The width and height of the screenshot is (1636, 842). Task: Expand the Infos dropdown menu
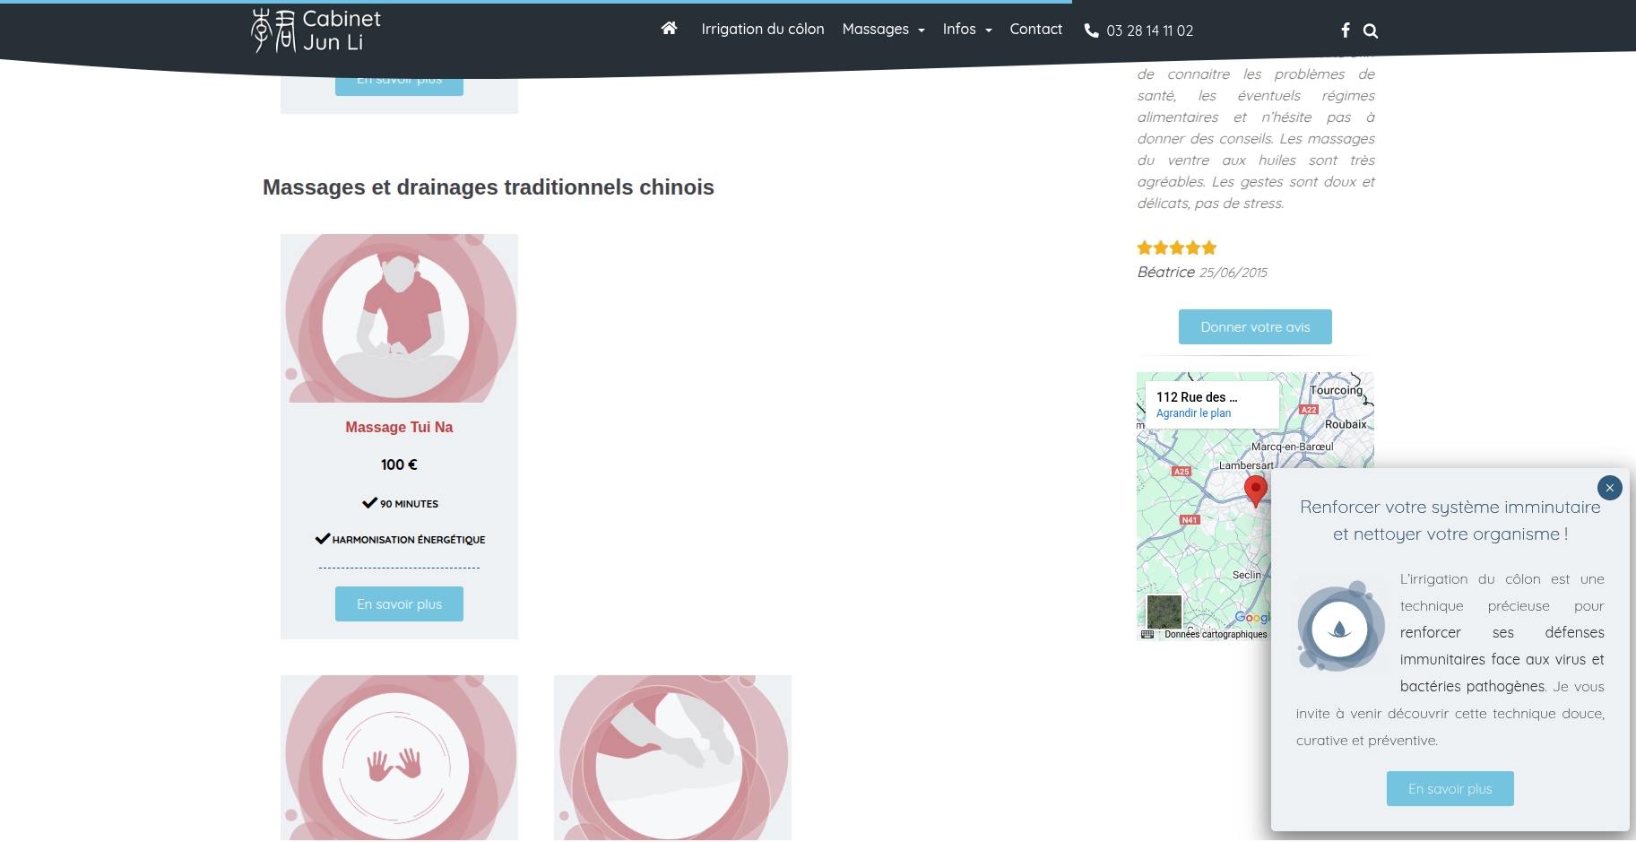966,30
